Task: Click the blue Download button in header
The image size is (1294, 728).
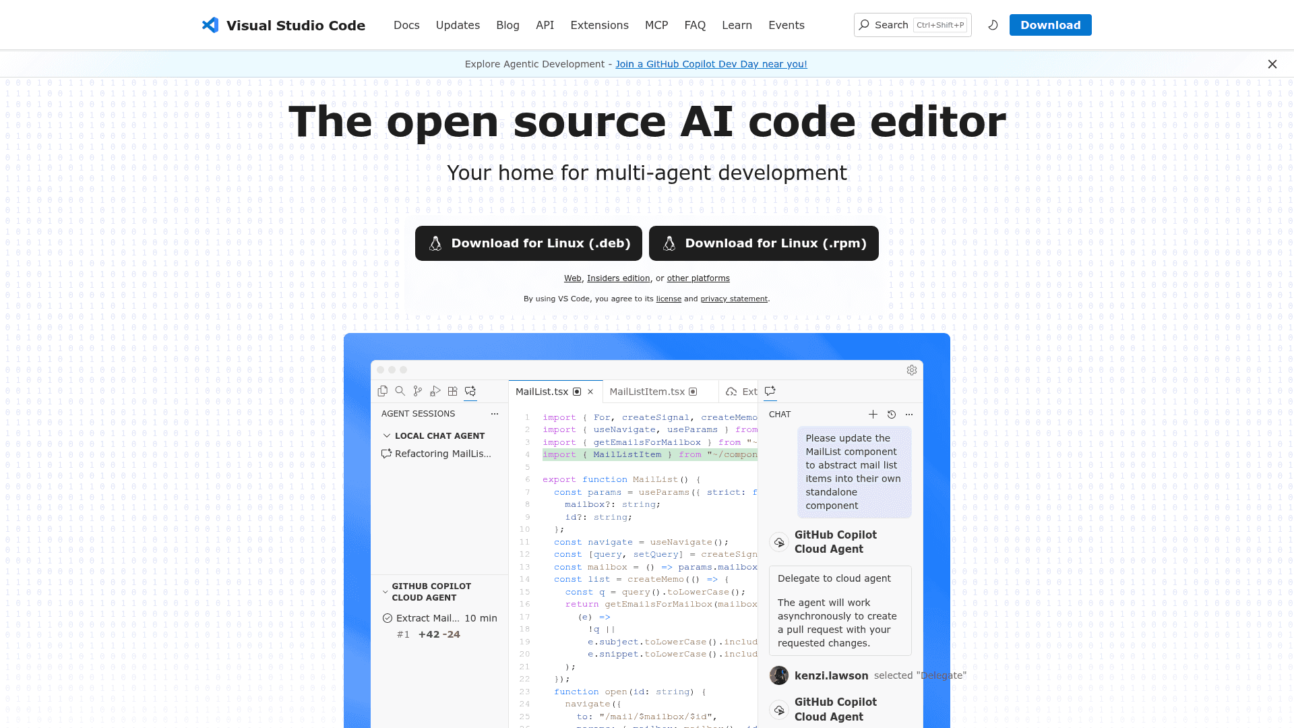Action: pos(1050,25)
